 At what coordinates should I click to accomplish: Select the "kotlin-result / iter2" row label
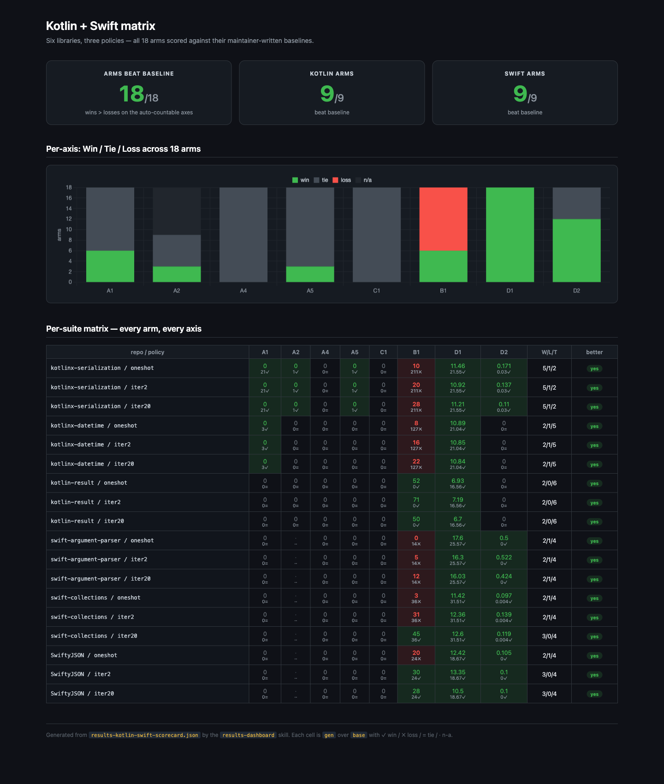tap(86, 502)
